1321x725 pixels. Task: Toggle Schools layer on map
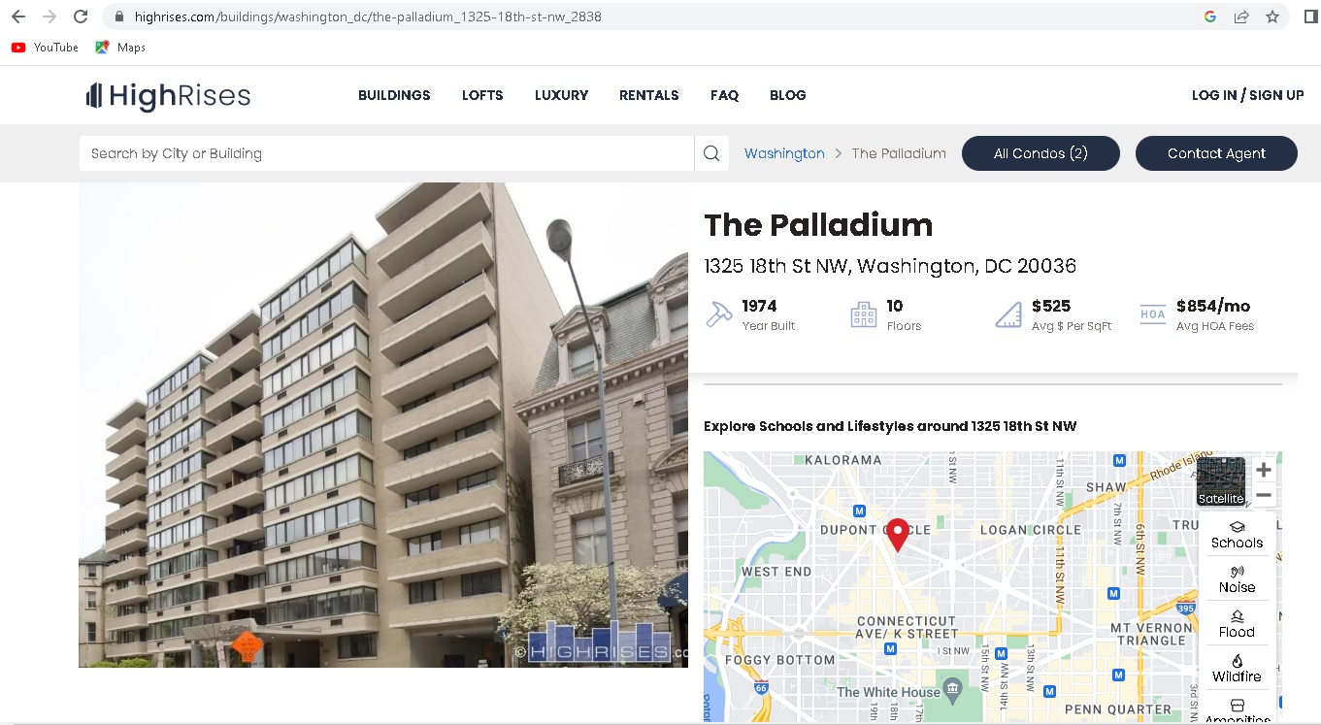pyautogui.click(x=1237, y=535)
